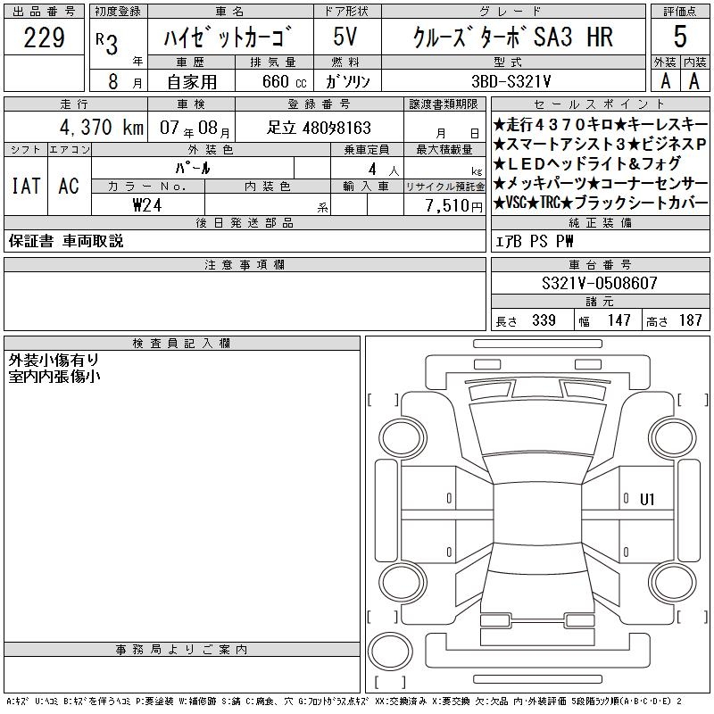Screen dimensions: 714x714
Task: Select the door shape value 5V
Action: 345,37
